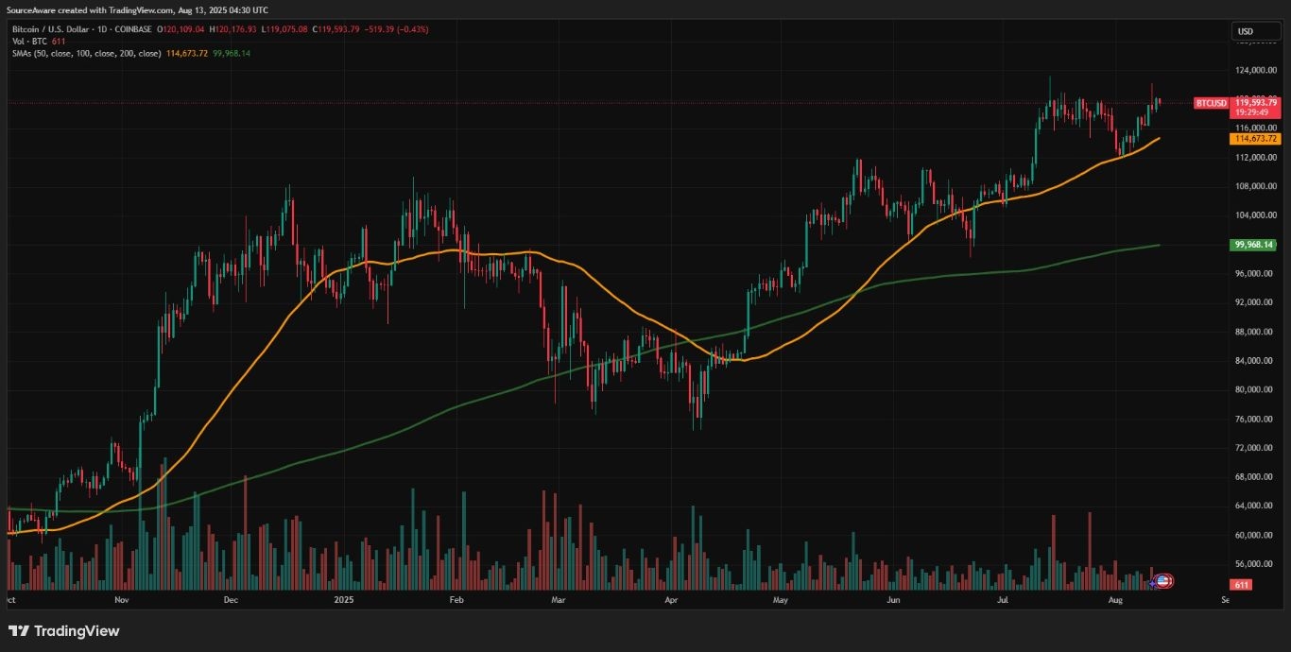
Task: Click the high price value 120,176.93
Action: tap(235, 29)
